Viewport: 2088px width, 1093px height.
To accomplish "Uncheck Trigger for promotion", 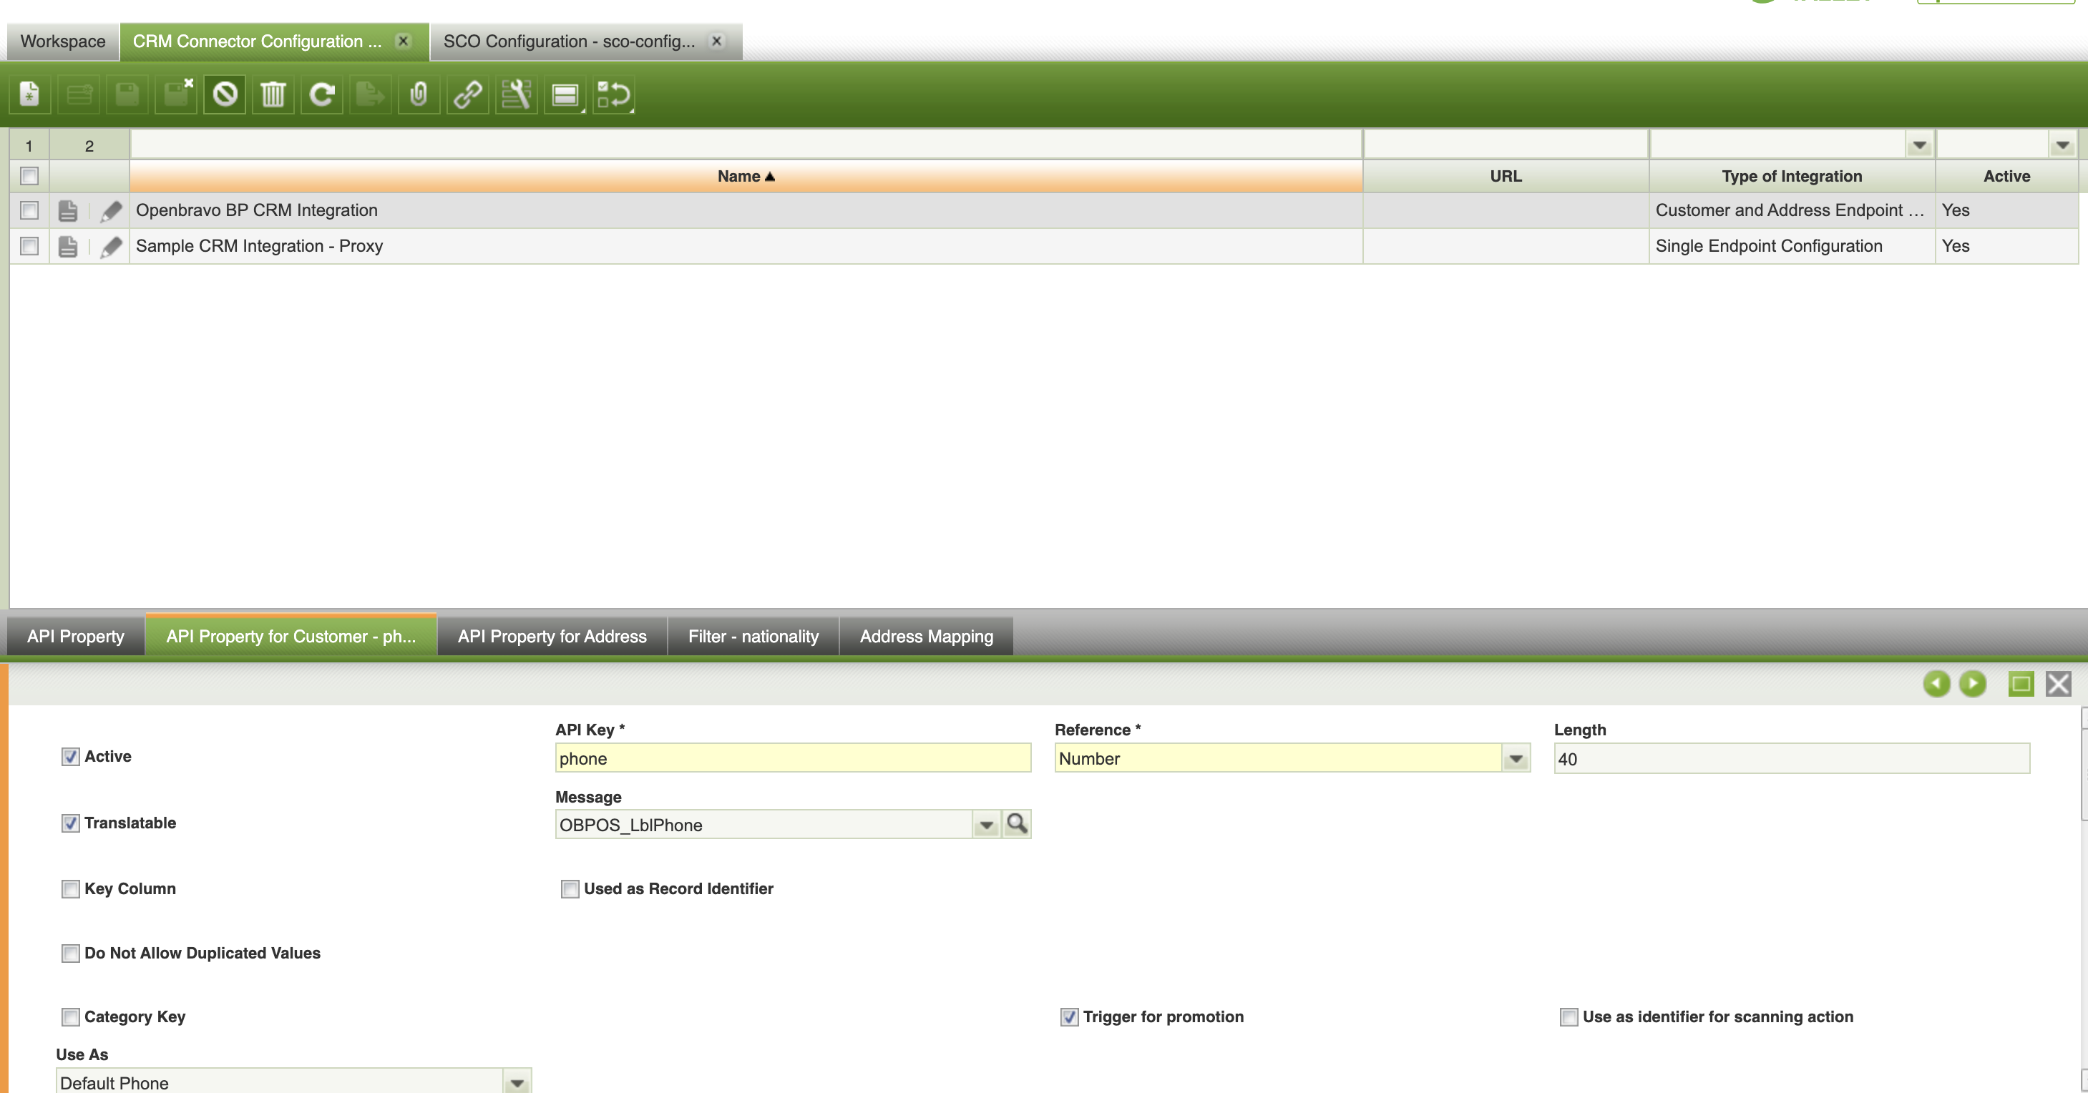I will (1069, 1017).
